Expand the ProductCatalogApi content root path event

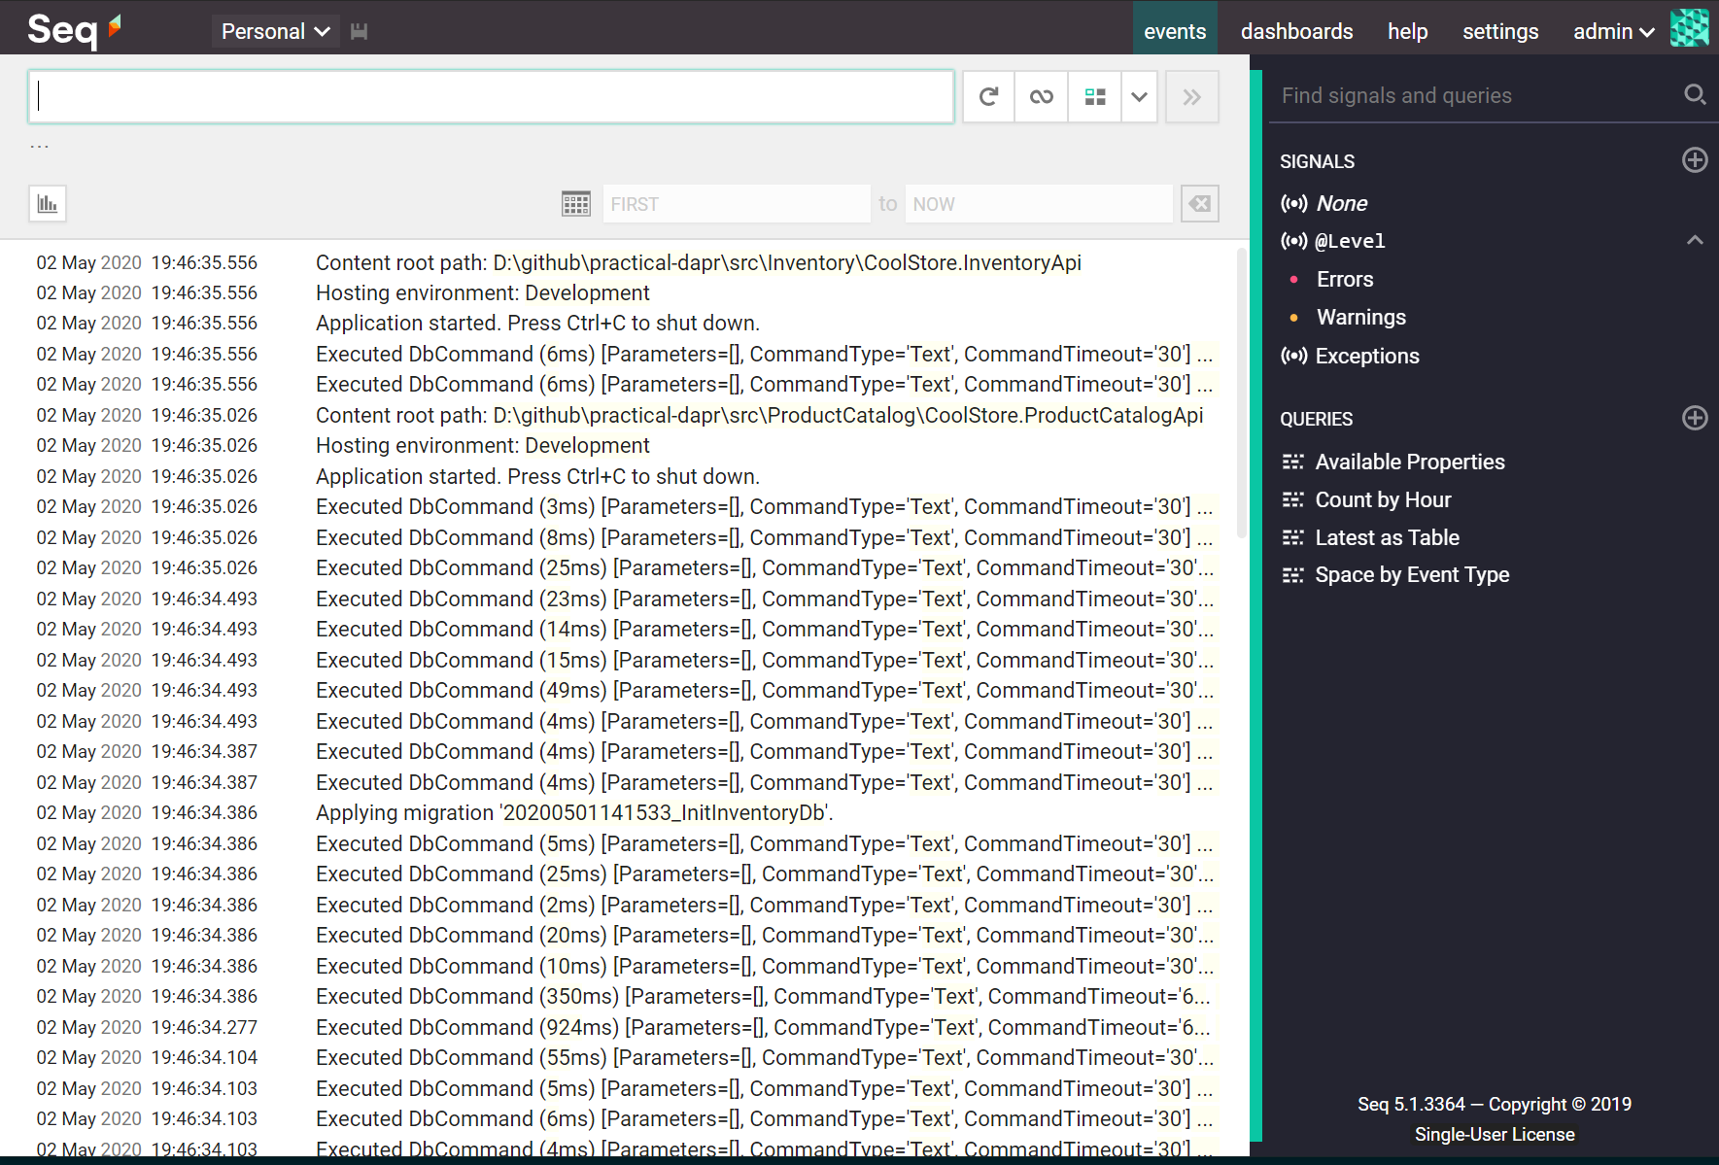click(759, 415)
